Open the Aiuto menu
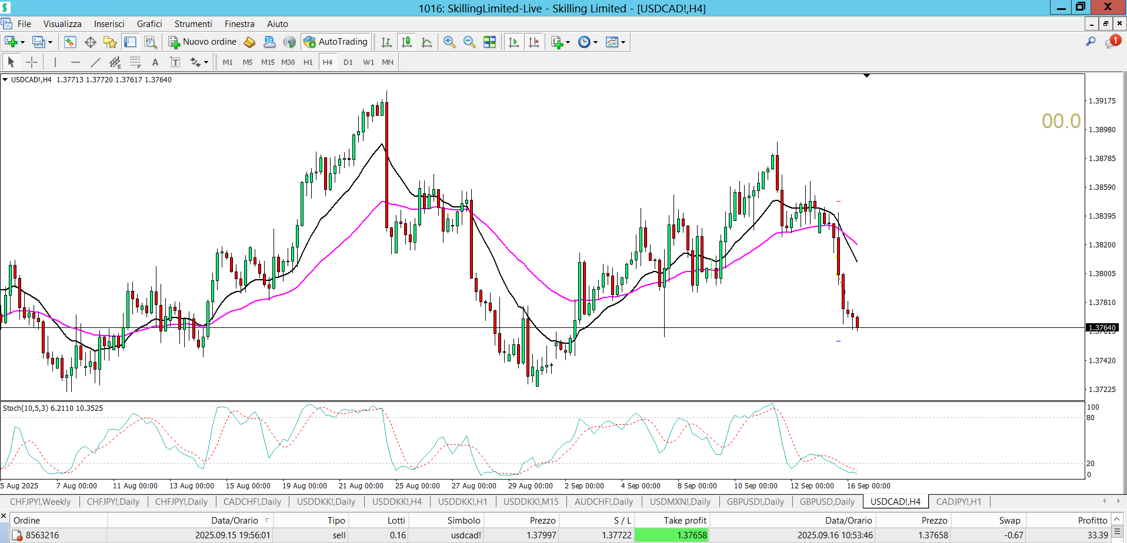Screen dimensions: 1127x543 278,24
